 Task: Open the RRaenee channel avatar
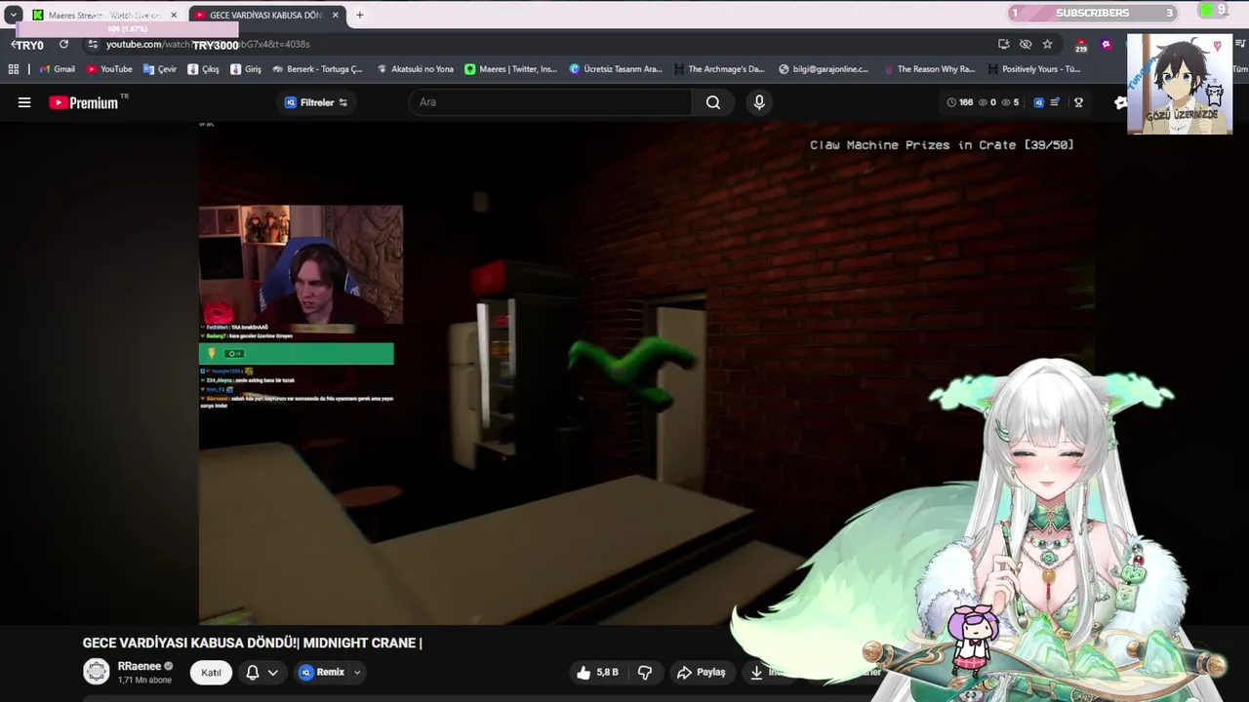tap(96, 672)
